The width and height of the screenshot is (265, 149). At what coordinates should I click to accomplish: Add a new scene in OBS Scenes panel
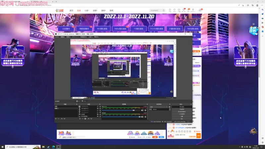tap(56, 119)
